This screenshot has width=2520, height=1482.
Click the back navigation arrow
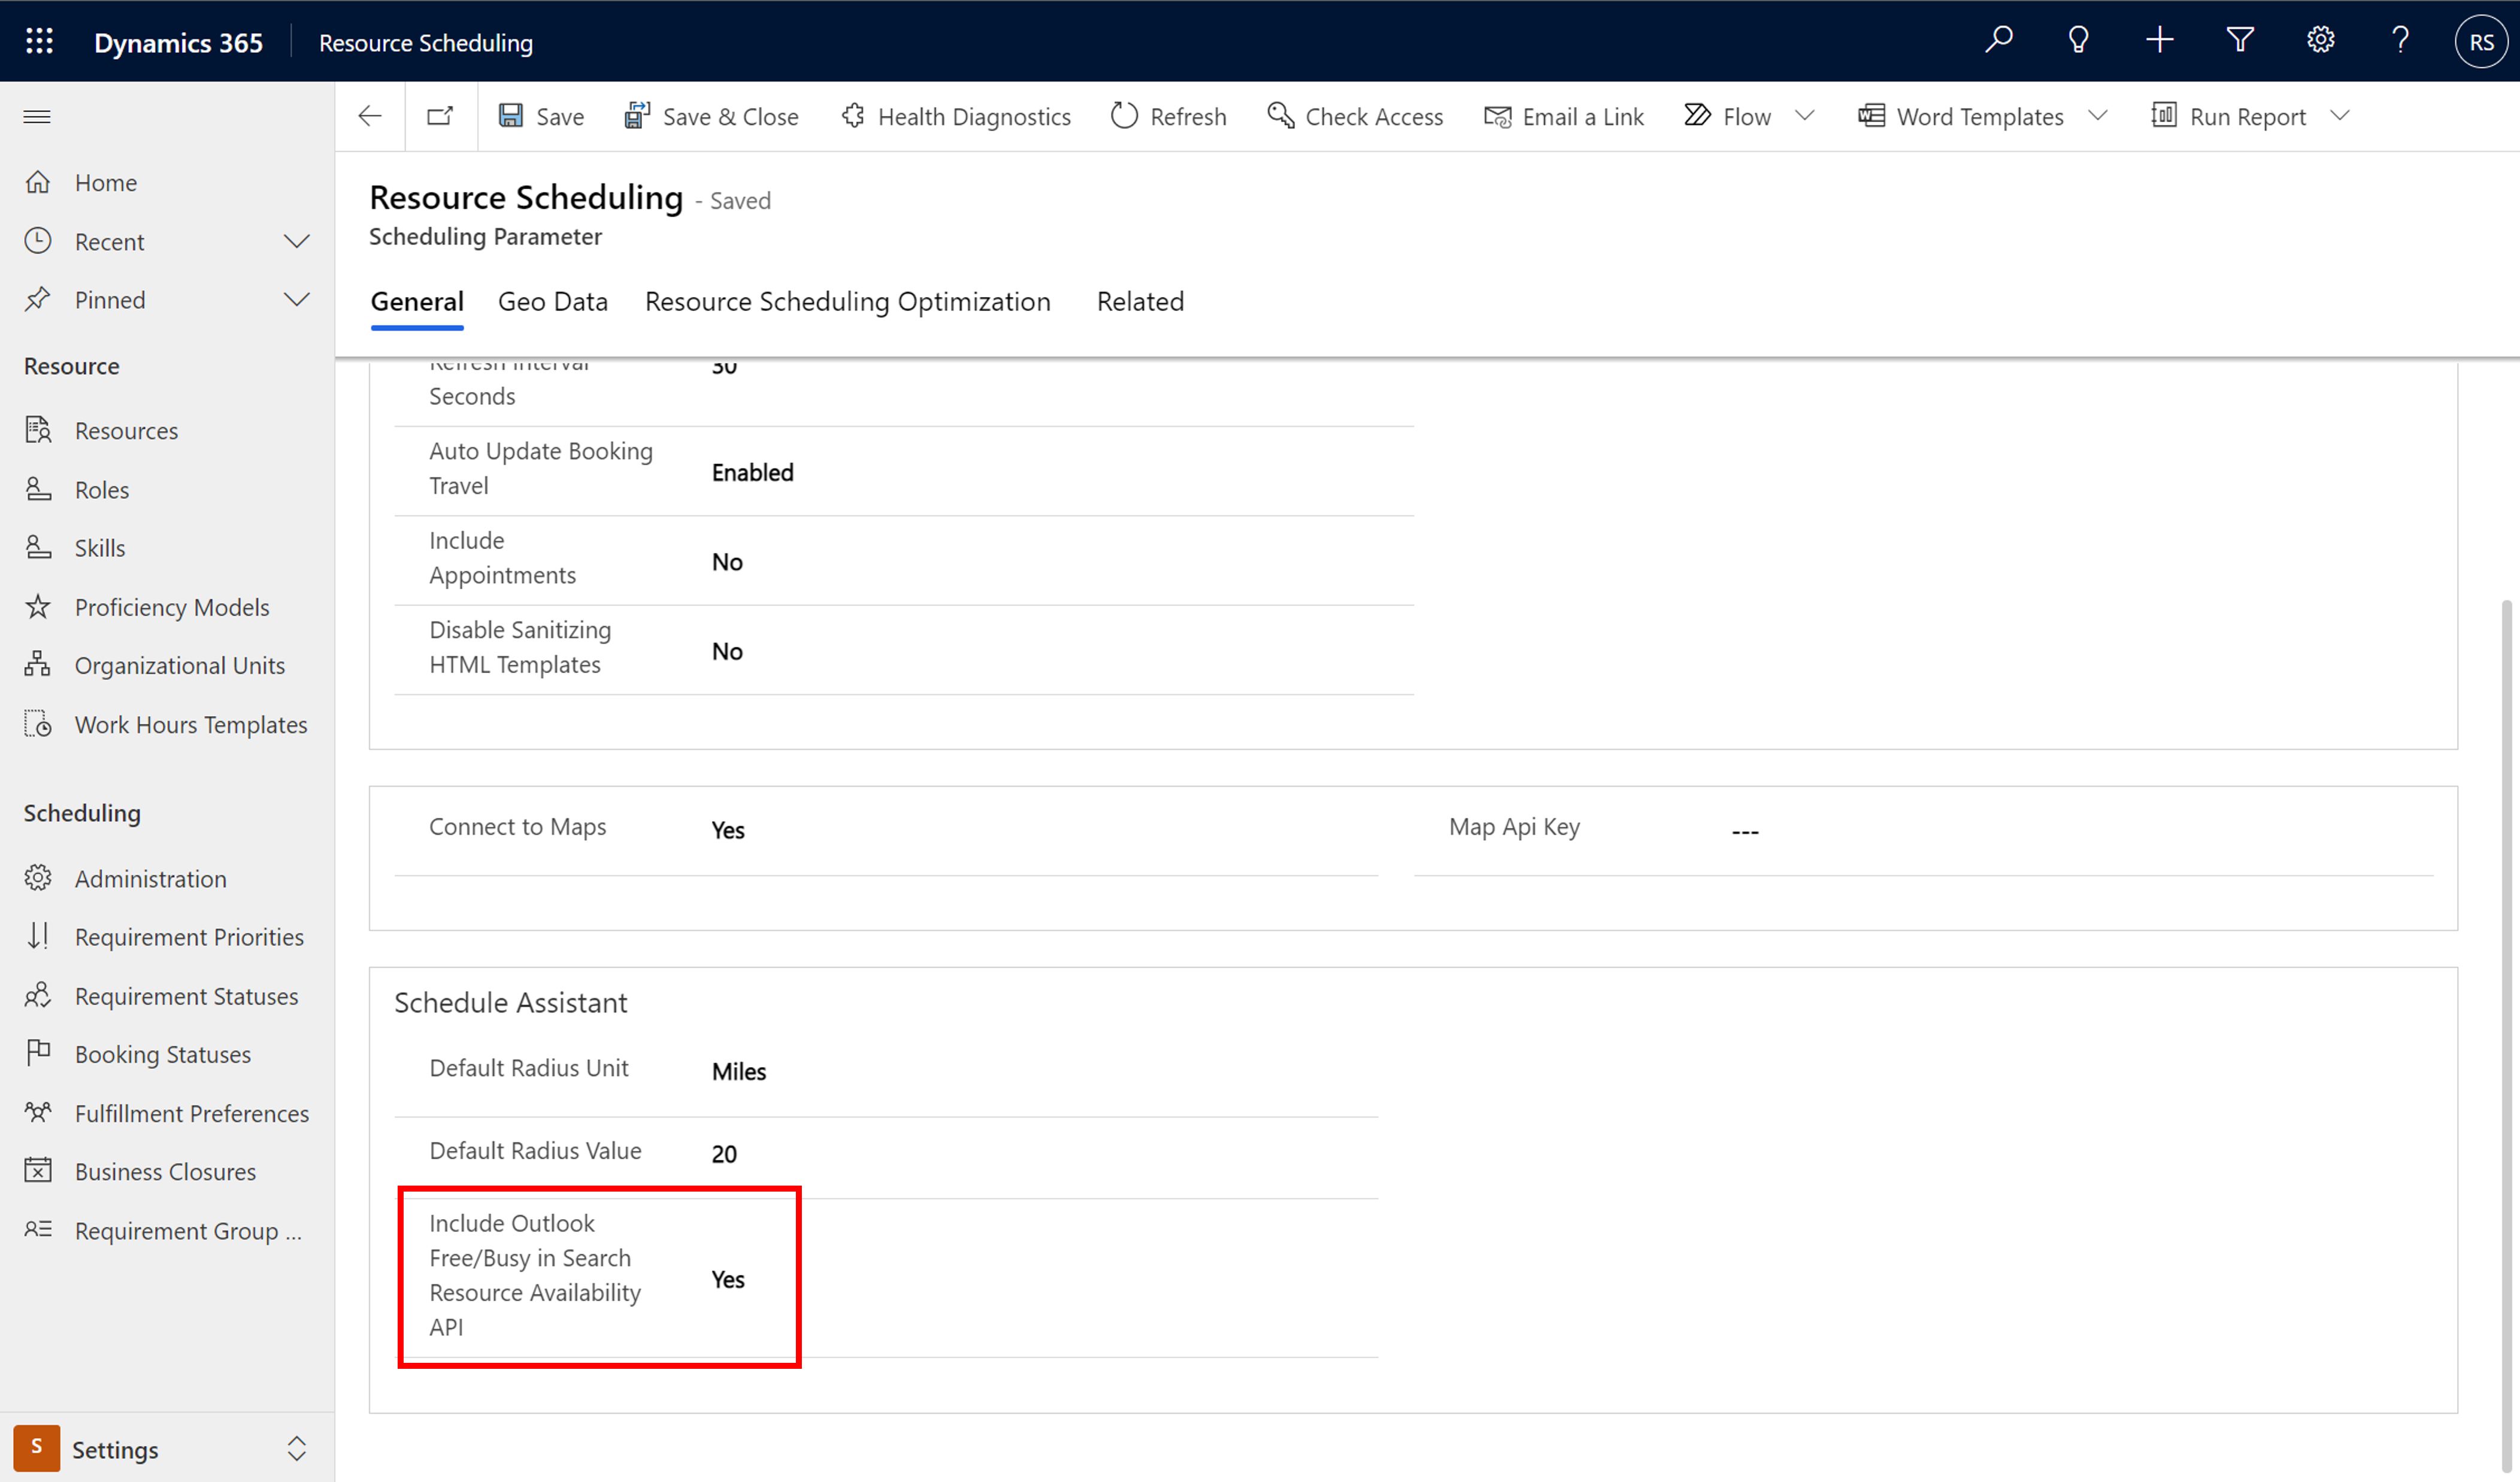pos(368,116)
